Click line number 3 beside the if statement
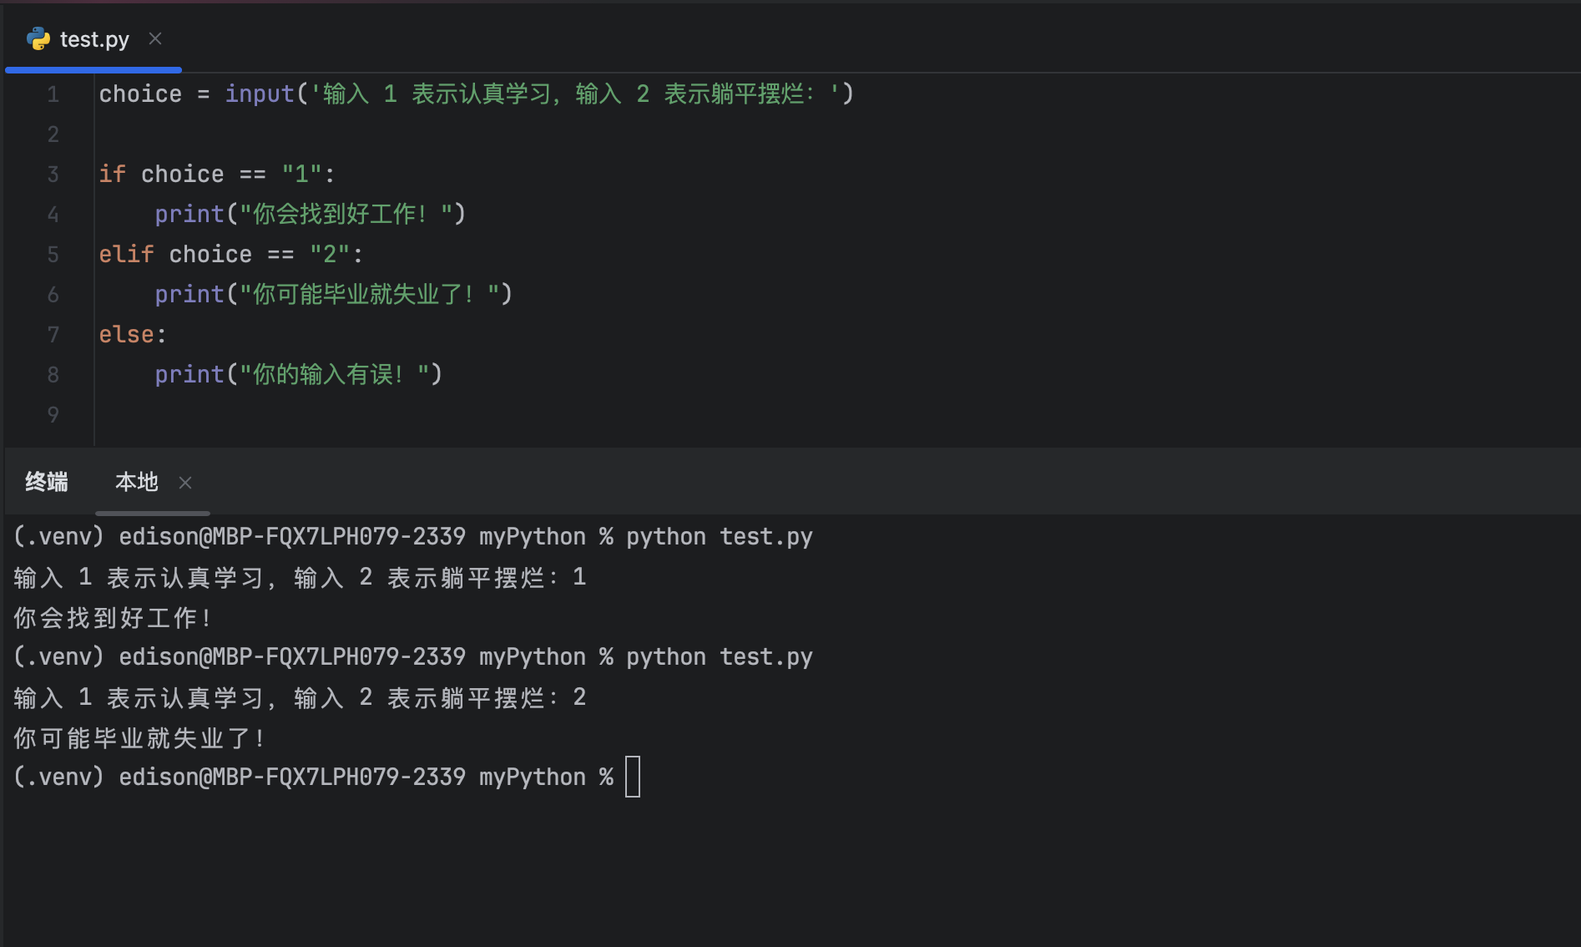Viewport: 1581px width, 947px height. [x=53, y=174]
